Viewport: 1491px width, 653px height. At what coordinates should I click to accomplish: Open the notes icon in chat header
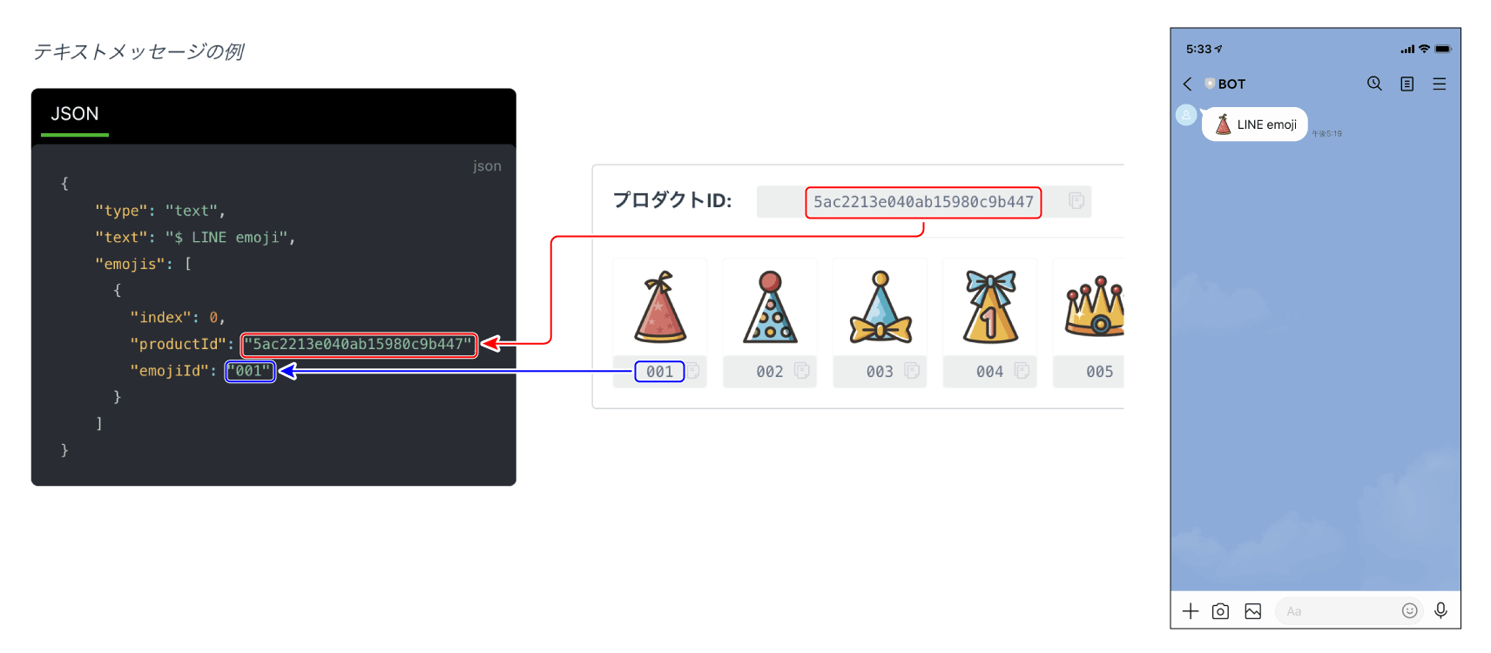point(1407,84)
